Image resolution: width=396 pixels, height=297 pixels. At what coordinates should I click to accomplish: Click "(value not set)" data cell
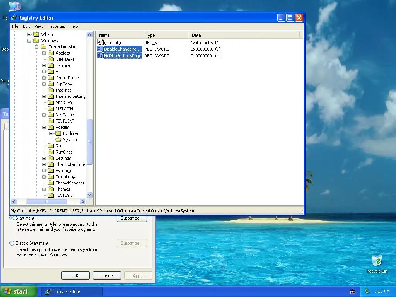click(x=204, y=43)
